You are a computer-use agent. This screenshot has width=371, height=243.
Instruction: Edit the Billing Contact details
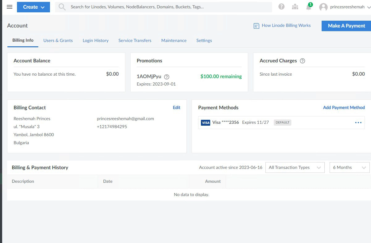click(177, 107)
